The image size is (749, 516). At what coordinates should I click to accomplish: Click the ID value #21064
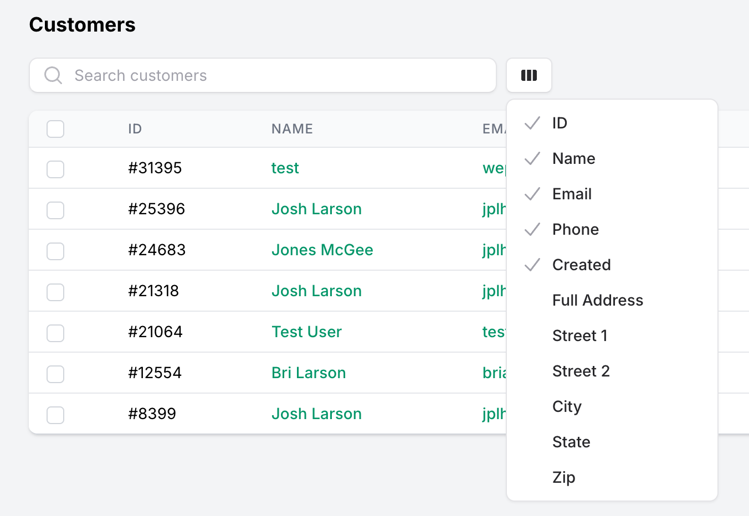[155, 332]
